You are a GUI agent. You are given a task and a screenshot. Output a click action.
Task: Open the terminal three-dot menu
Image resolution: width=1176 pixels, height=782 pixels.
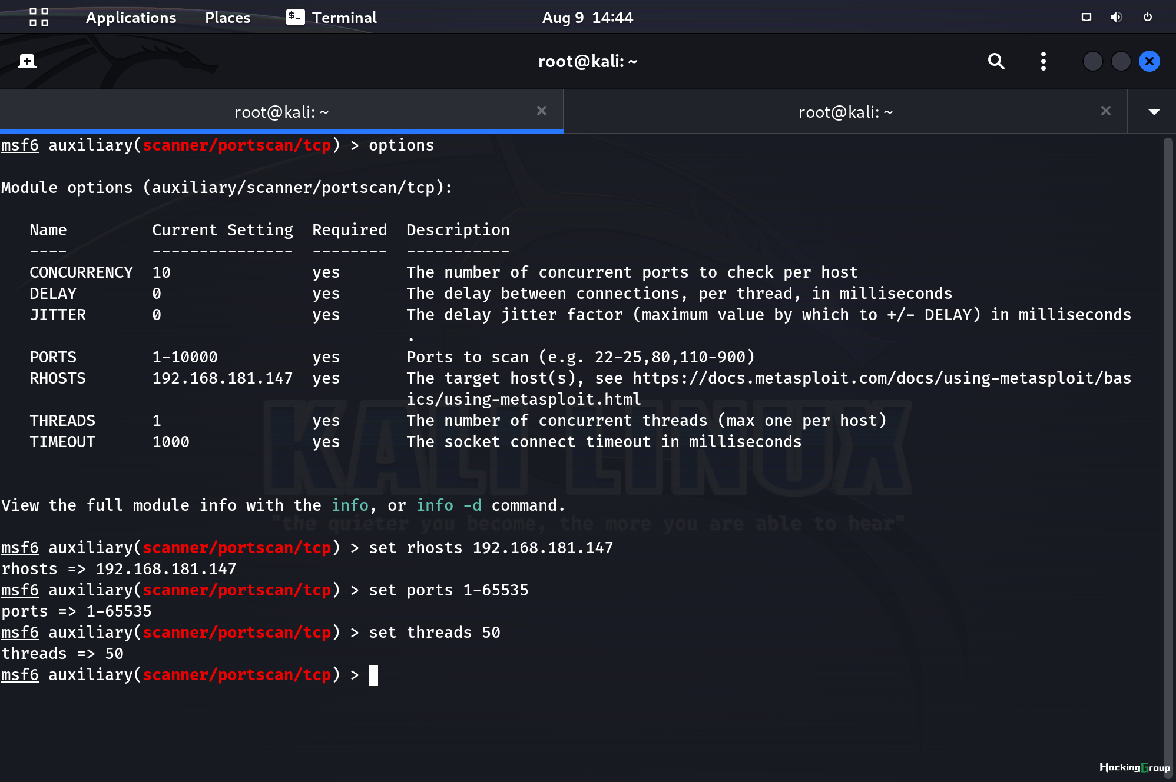(x=1043, y=61)
